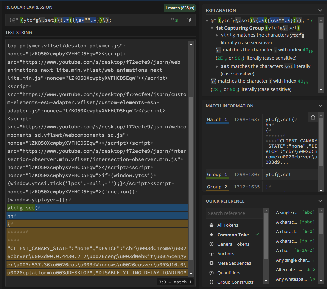327x289 pixels.
Task: Select the "Group 2" row label
Action: (217, 187)
